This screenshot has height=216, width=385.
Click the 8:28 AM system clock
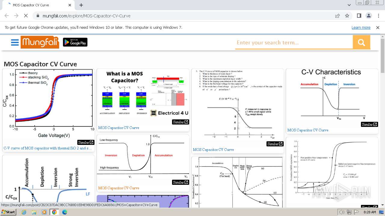(x=369, y=212)
